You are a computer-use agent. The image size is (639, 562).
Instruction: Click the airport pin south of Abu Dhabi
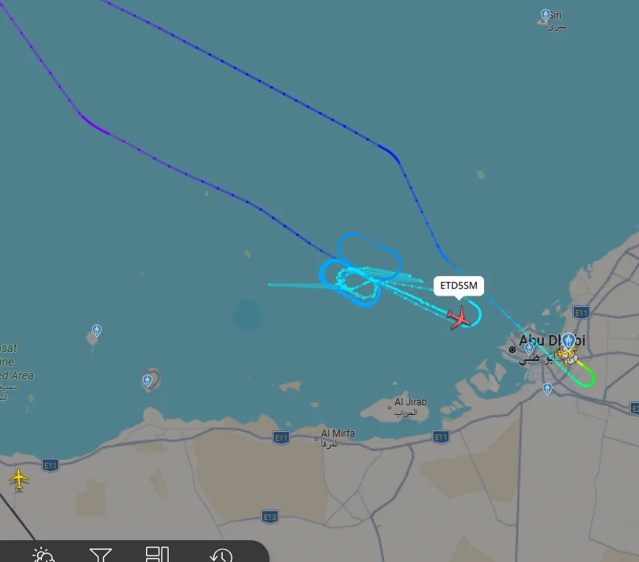pos(547,388)
